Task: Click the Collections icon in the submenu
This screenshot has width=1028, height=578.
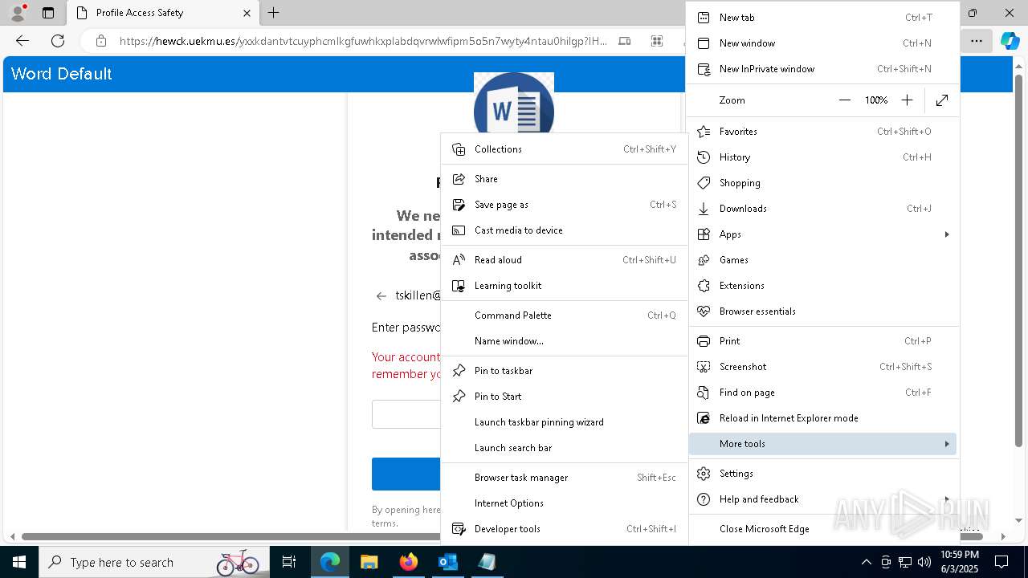Action: 459,149
